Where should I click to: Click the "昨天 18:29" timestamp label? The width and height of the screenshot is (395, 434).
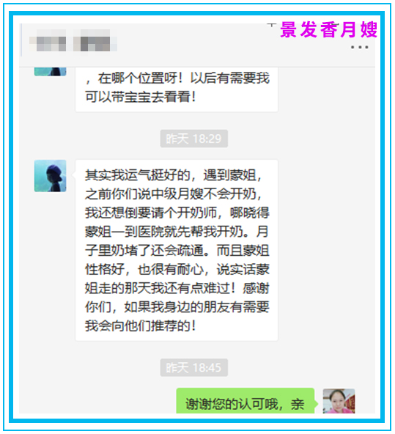click(x=193, y=139)
